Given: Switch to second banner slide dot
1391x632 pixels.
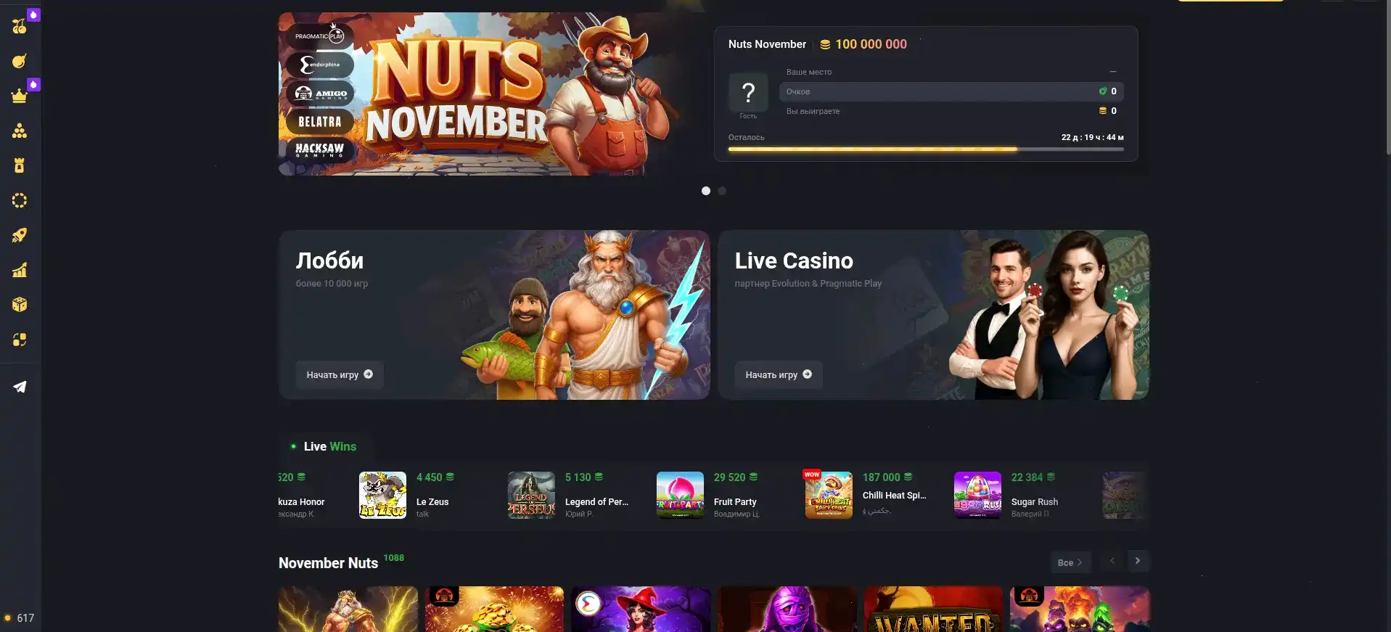Looking at the screenshot, I should pyautogui.click(x=722, y=191).
